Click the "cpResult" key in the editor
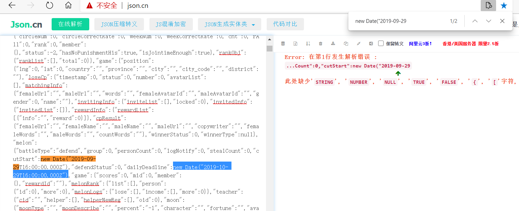The image size is (519, 211). pos(108,118)
